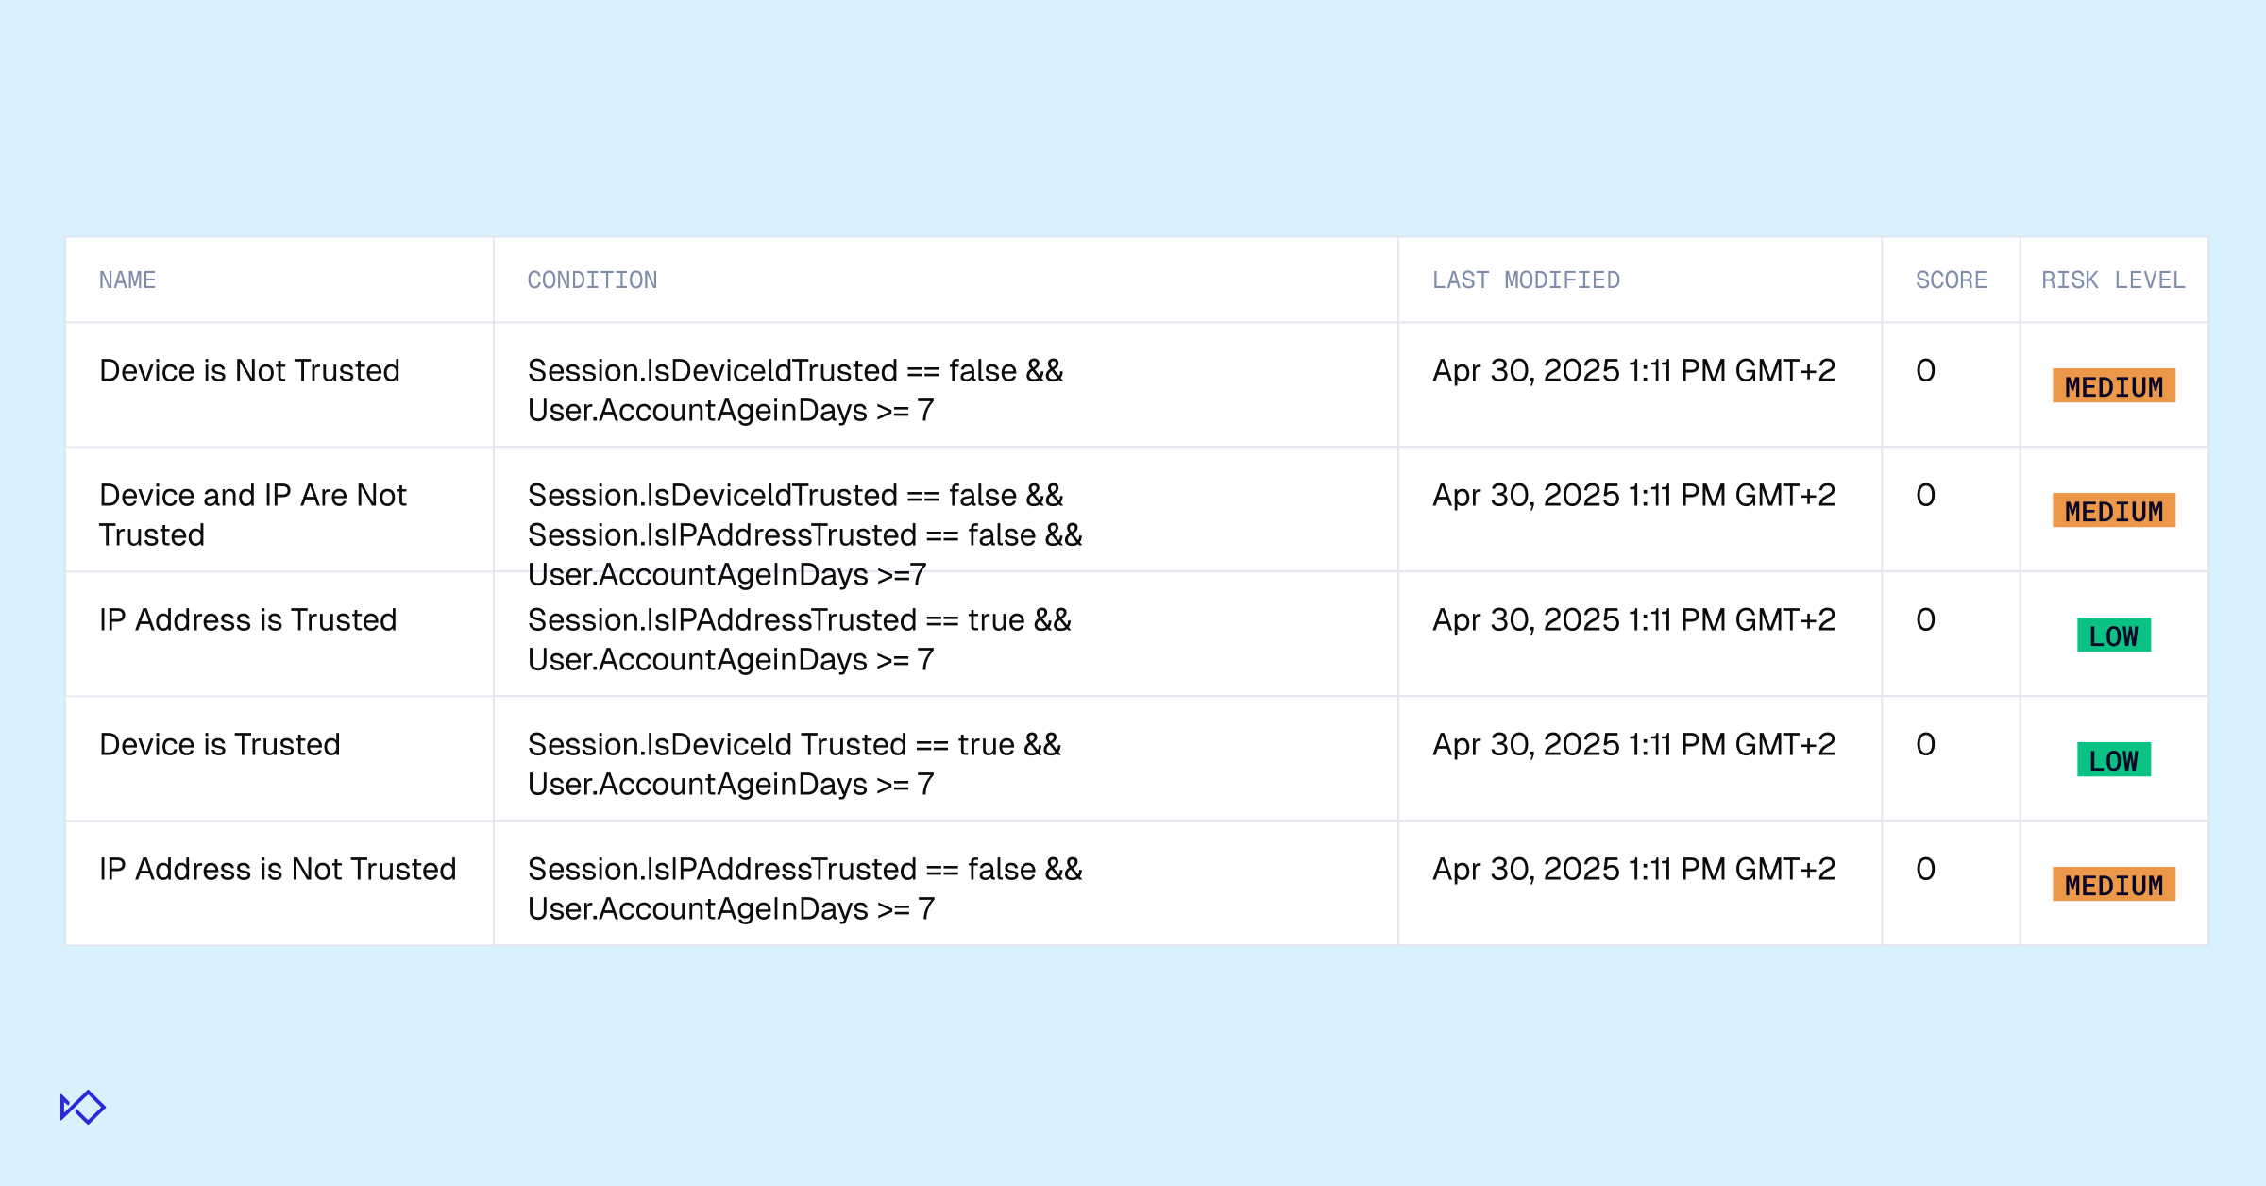Click the blue diamond logo icon

pyautogui.click(x=83, y=1107)
